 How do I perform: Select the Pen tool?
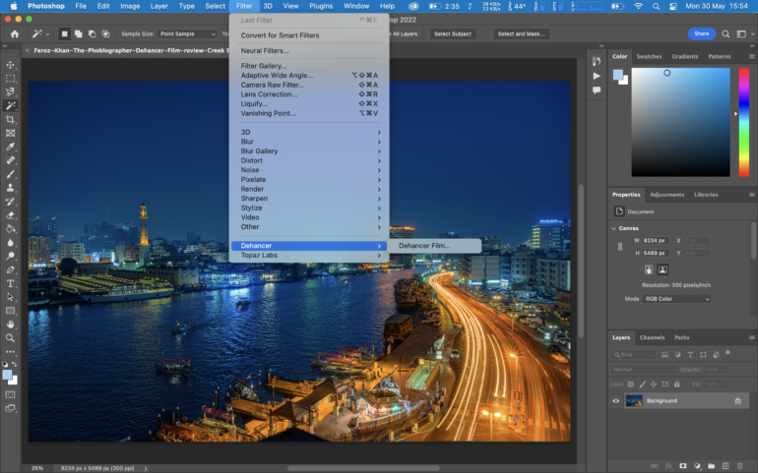tap(10, 269)
